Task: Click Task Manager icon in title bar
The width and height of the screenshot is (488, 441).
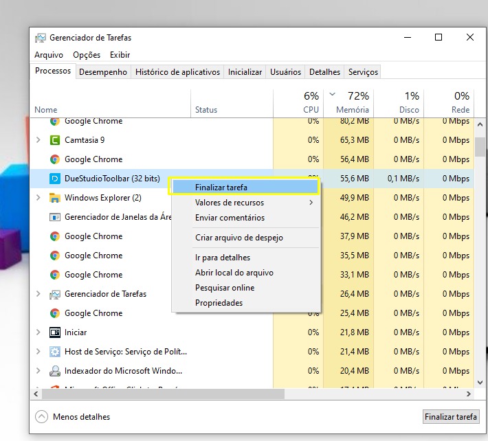Action: click(x=40, y=38)
